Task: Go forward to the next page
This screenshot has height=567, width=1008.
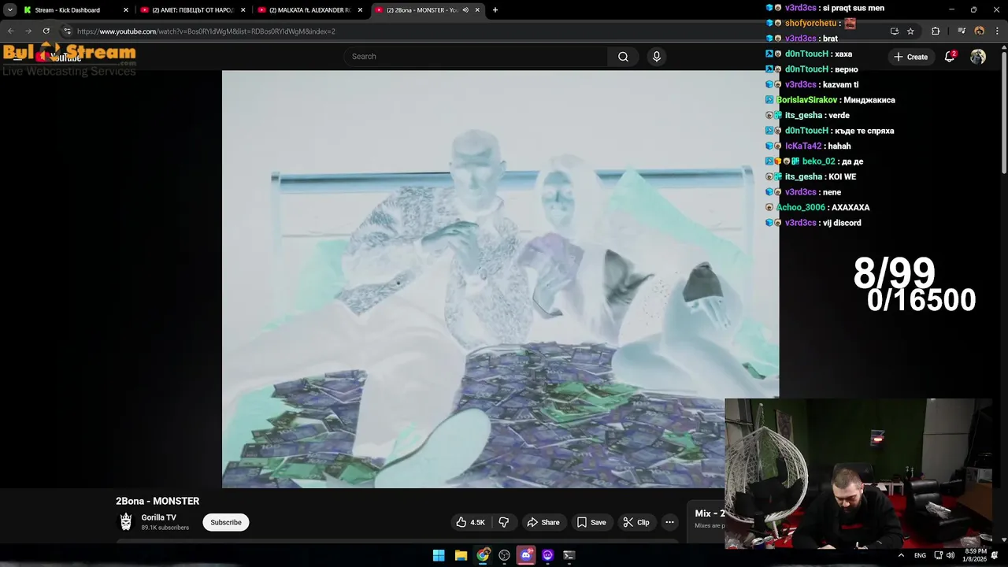Action: (x=28, y=31)
